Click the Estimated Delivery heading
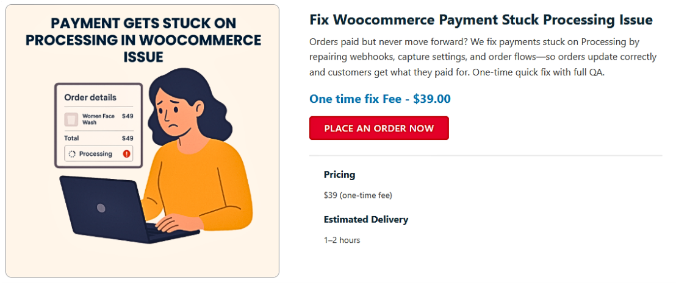This screenshot has height=283, width=676. coord(365,219)
